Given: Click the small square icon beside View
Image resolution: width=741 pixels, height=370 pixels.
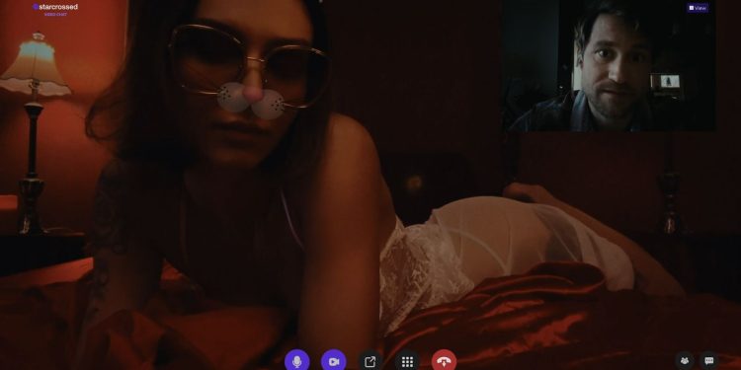Looking at the screenshot, I should (692, 8).
